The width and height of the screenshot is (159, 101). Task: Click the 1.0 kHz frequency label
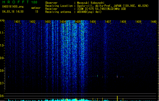[x=2, y=45]
